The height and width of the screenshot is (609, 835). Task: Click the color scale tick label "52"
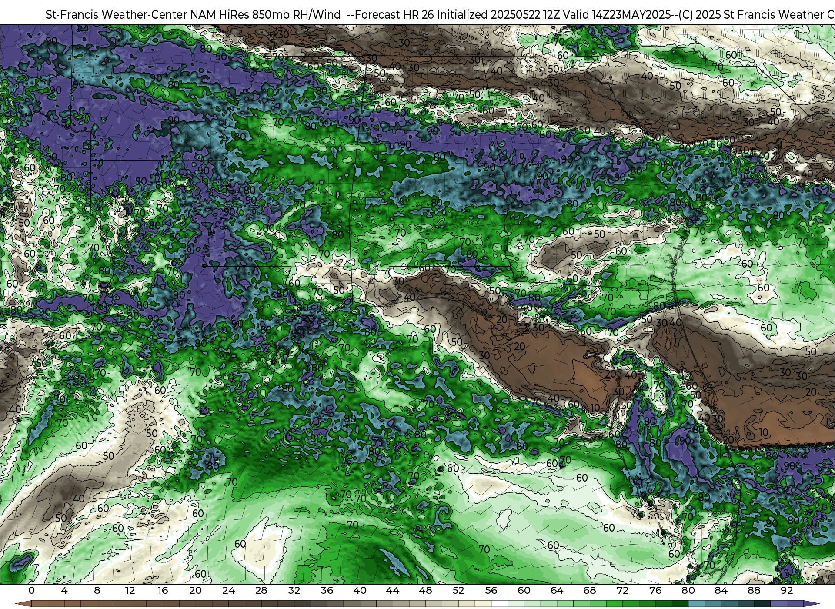[458, 591]
